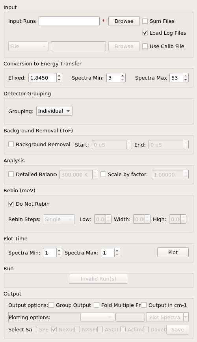Viewport: 197px width, 342px height.
Task: Decrease Plot Time Spectra Max down arrow
Action: point(117,255)
